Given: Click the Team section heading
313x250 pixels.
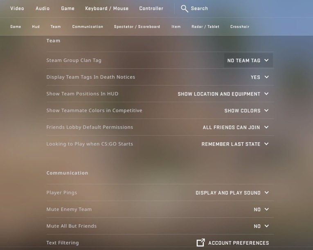Looking at the screenshot, I should pos(53,41).
